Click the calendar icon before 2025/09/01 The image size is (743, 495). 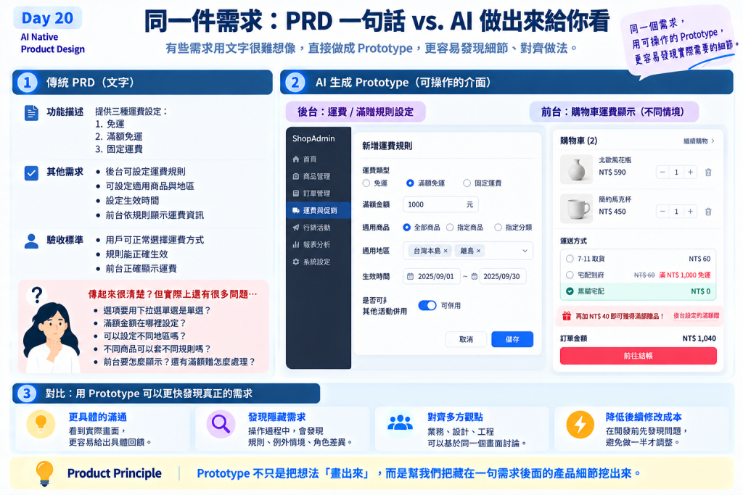pyautogui.click(x=411, y=276)
